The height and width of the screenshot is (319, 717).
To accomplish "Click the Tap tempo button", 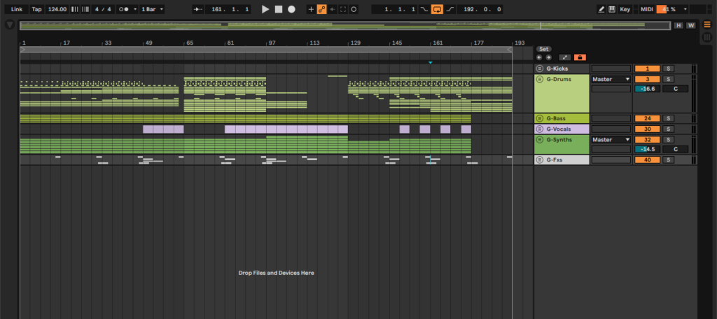I will coord(36,9).
